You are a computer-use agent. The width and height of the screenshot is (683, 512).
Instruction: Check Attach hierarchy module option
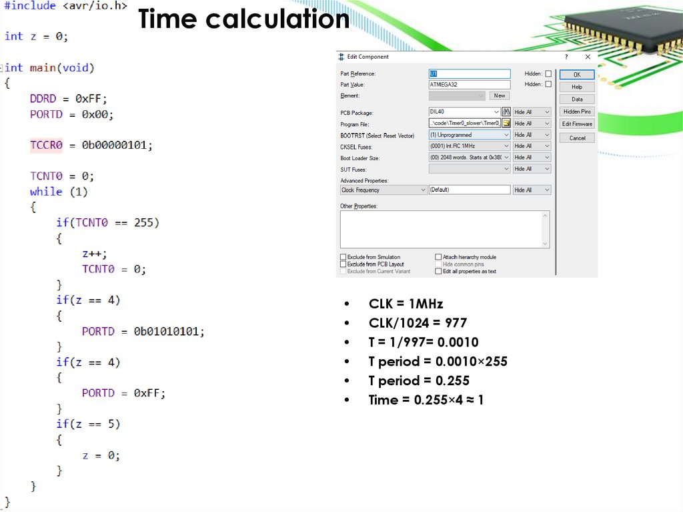[439, 257]
